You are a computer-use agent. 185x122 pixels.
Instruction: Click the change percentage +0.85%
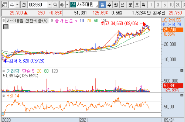pos(55,13)
